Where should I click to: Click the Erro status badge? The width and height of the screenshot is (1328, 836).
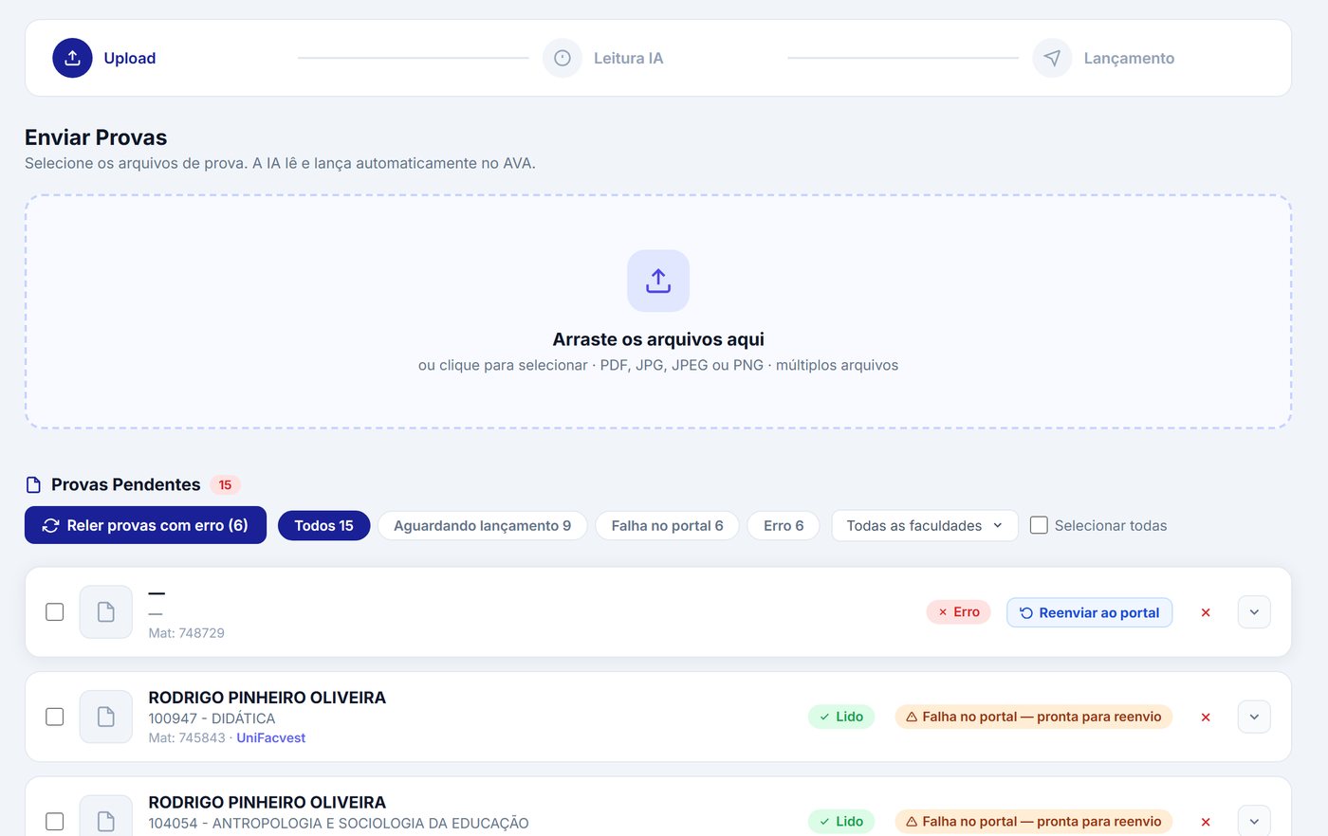[958, 612]
